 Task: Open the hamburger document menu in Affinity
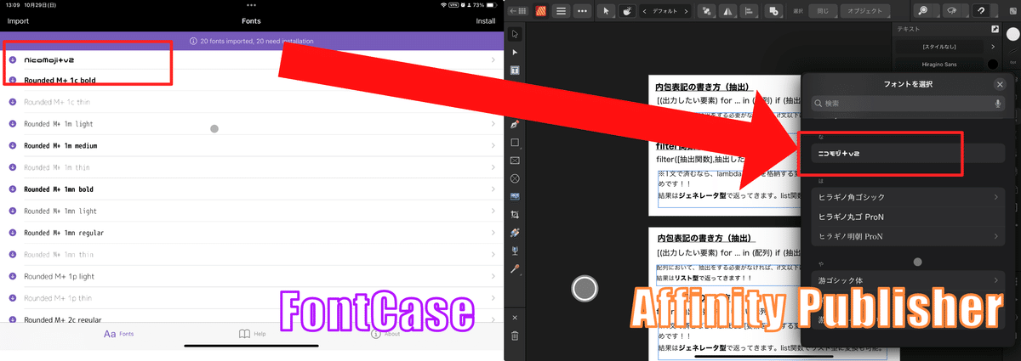pyautogui.click(x=561, y=11)
